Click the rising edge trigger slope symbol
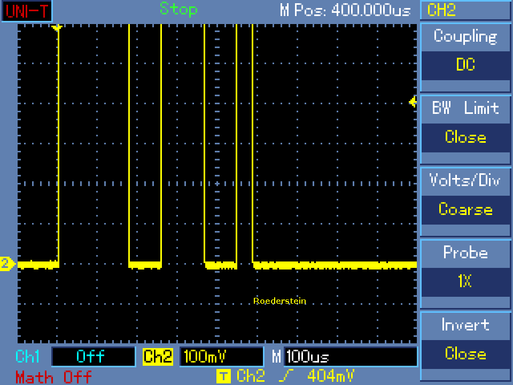 (x=285, y=376)
